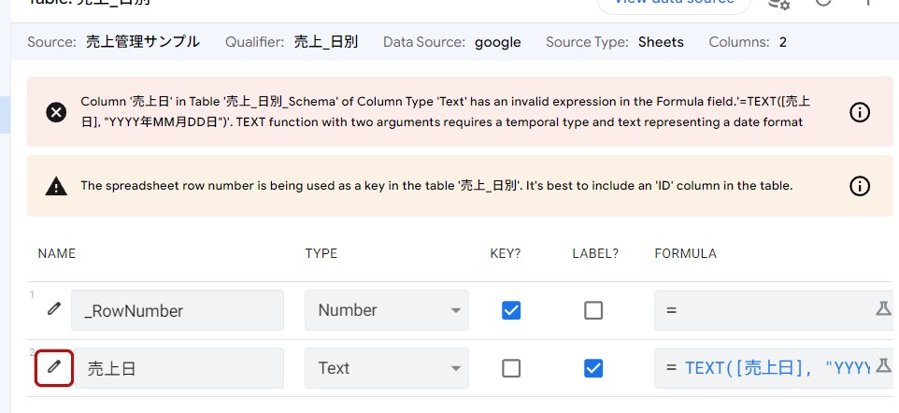899x413 pixels.
Task: Check the KEY checkbox for 売上日
Action: click(x=511, y=368)
